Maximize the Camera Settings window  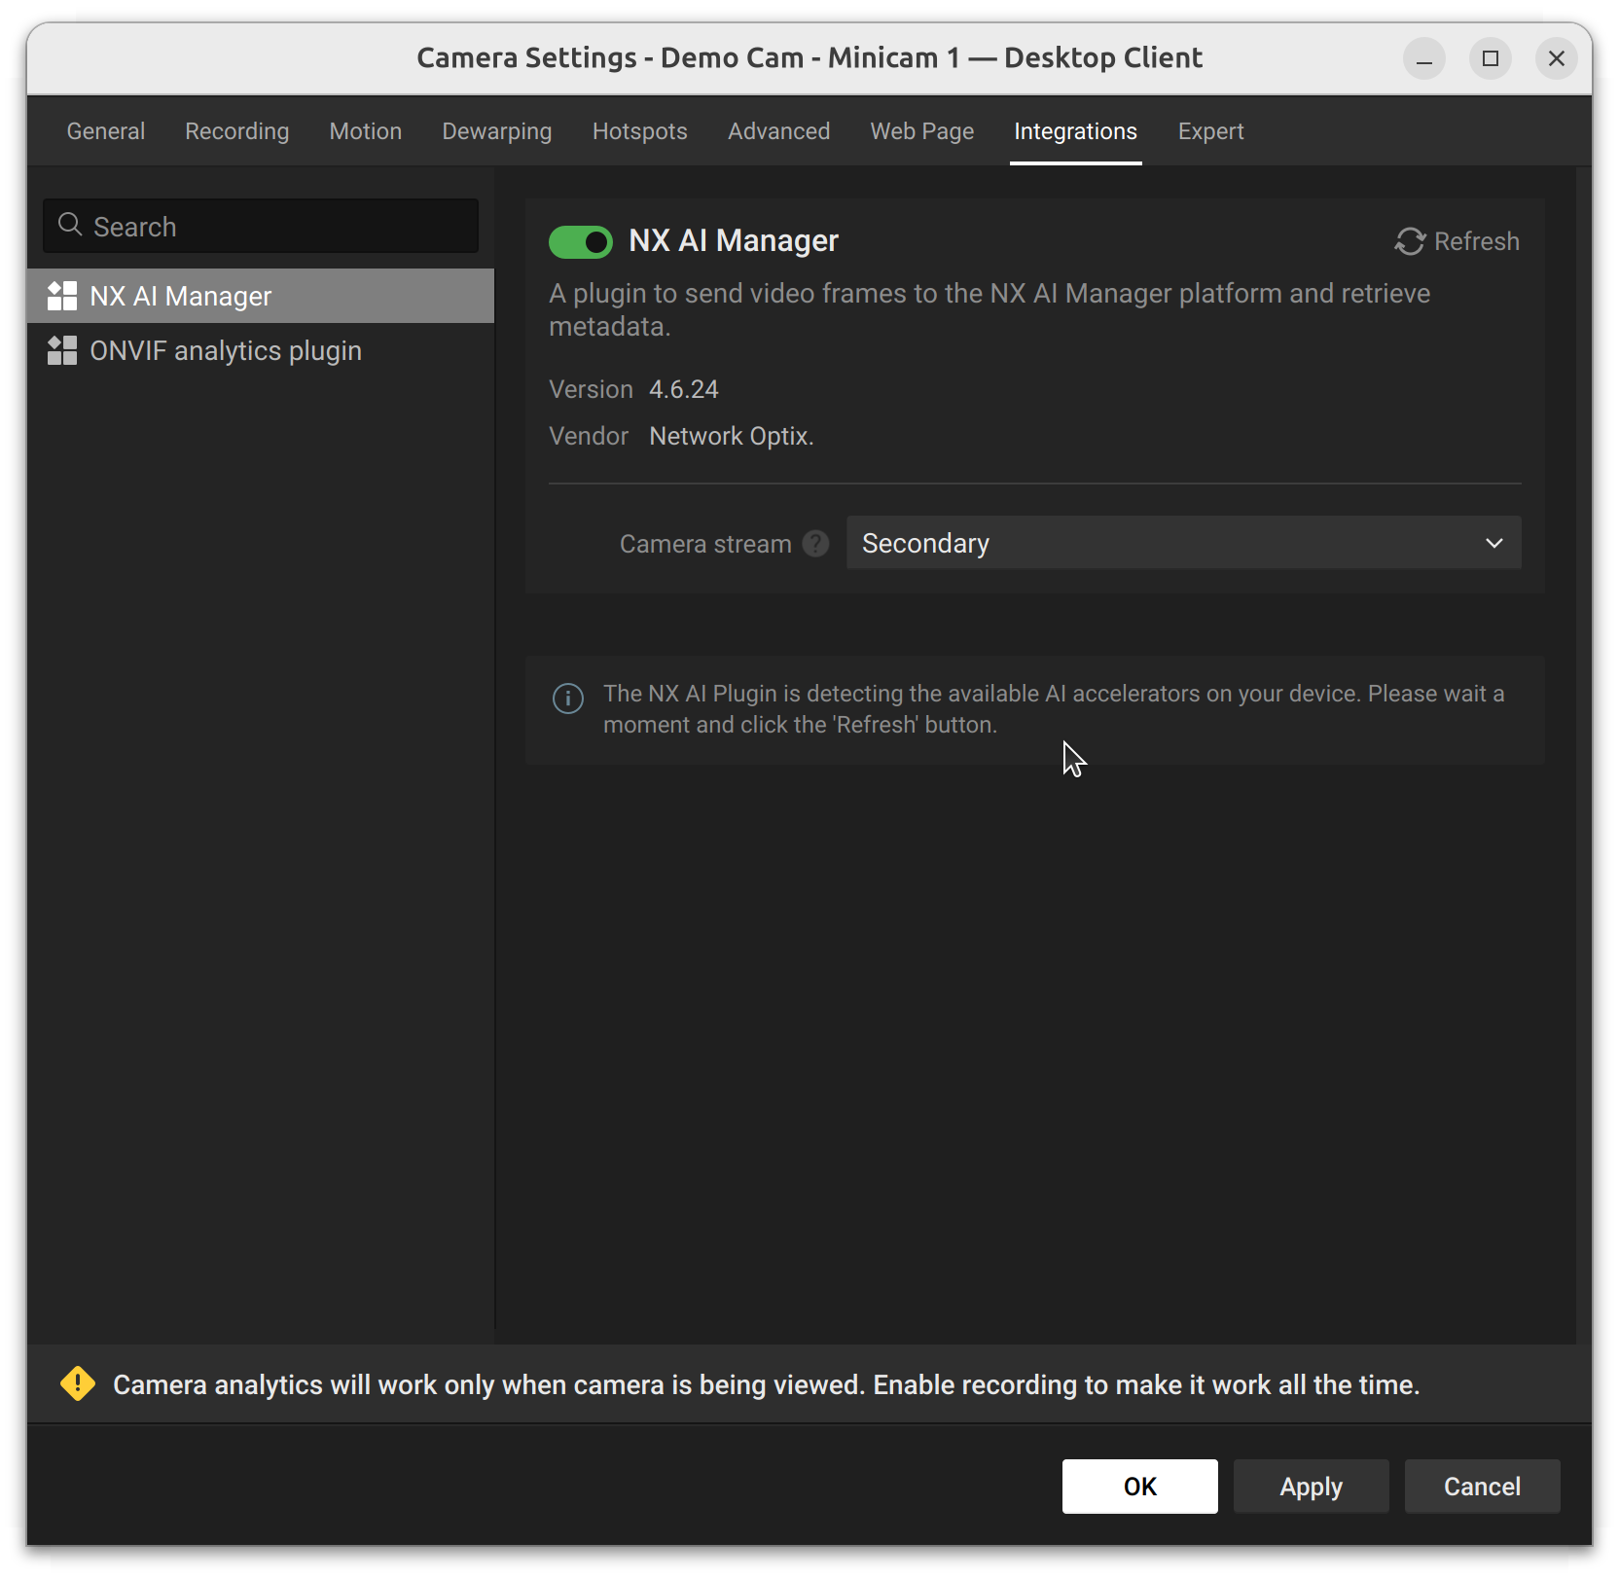tap(1490, 58)
